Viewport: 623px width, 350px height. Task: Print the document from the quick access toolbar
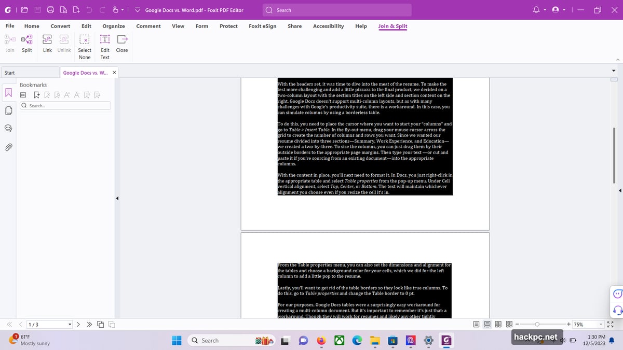point(50,9)
